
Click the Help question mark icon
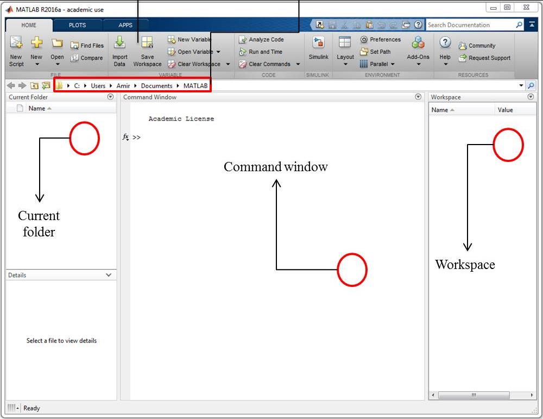click(x=445, y=42)
